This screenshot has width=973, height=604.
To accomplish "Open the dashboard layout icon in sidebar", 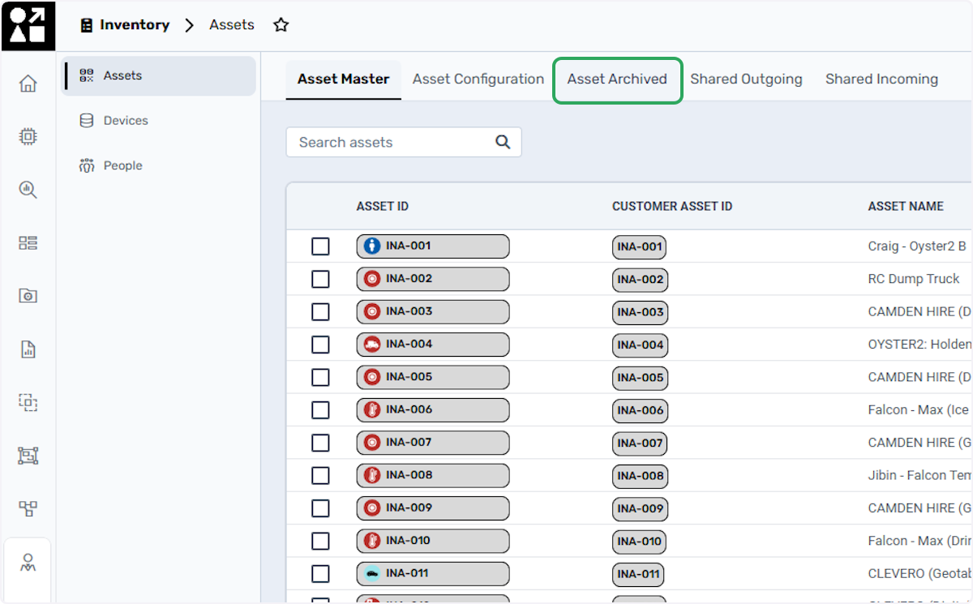I will (28, 243).
